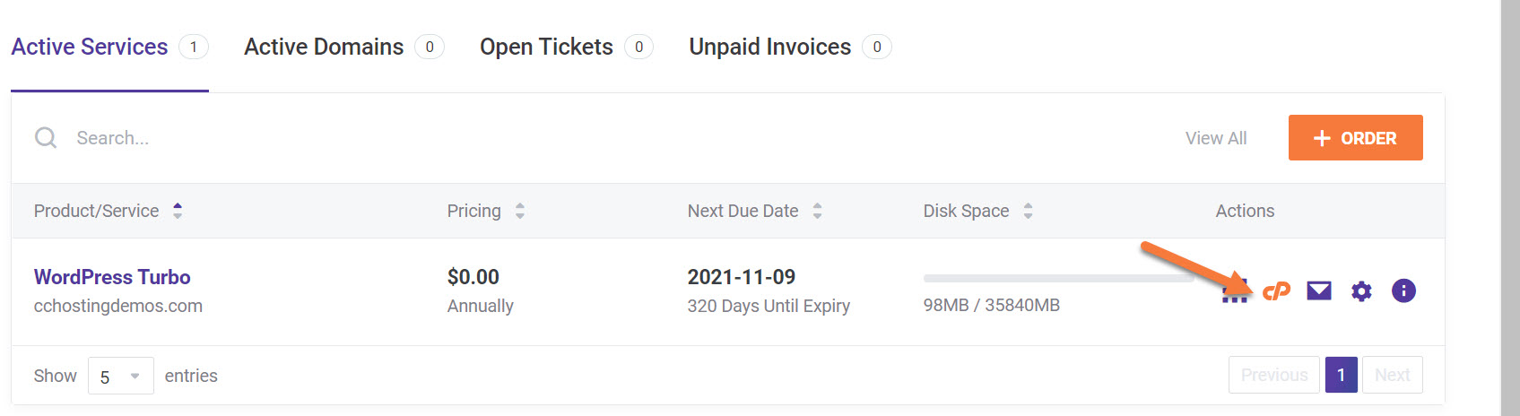
Task: Open the WordPress Turbo service link
Action: 112,277
